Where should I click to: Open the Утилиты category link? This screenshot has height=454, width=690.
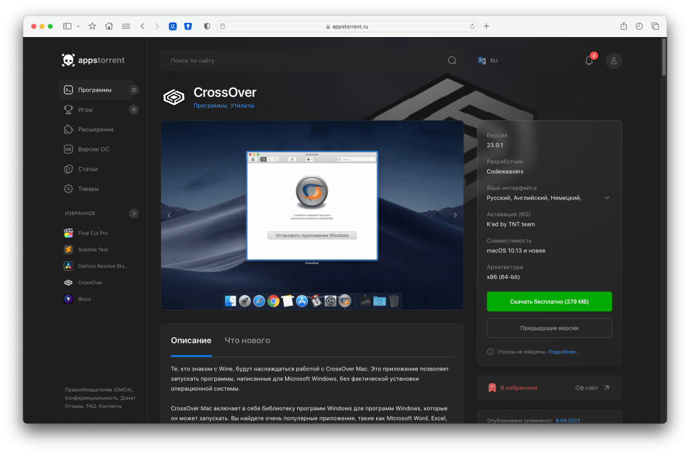[242, 106]
